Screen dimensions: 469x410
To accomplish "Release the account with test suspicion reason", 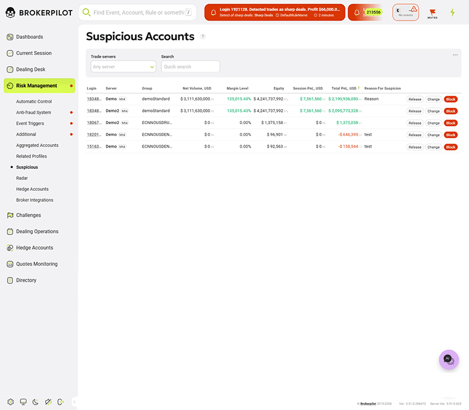I will [414, 135].
